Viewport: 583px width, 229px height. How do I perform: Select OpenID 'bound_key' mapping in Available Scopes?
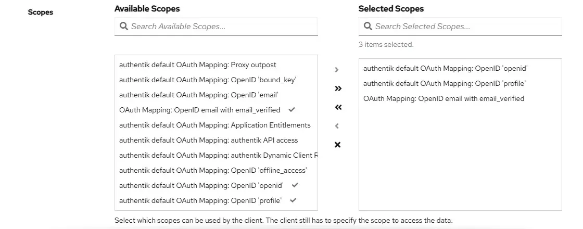(216, 80)
